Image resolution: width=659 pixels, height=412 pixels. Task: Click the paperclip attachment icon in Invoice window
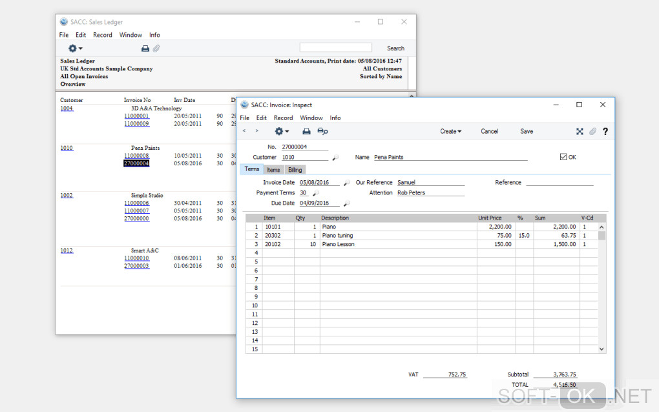592,131
